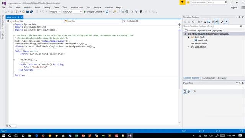The width and height of the screenshot is (245, 138).
Task: Toggle Show All Files in Solution Explorer
Action: click(217, 22)
